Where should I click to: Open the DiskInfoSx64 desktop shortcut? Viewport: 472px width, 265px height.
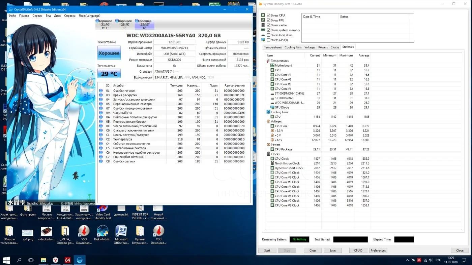point(102,234)
